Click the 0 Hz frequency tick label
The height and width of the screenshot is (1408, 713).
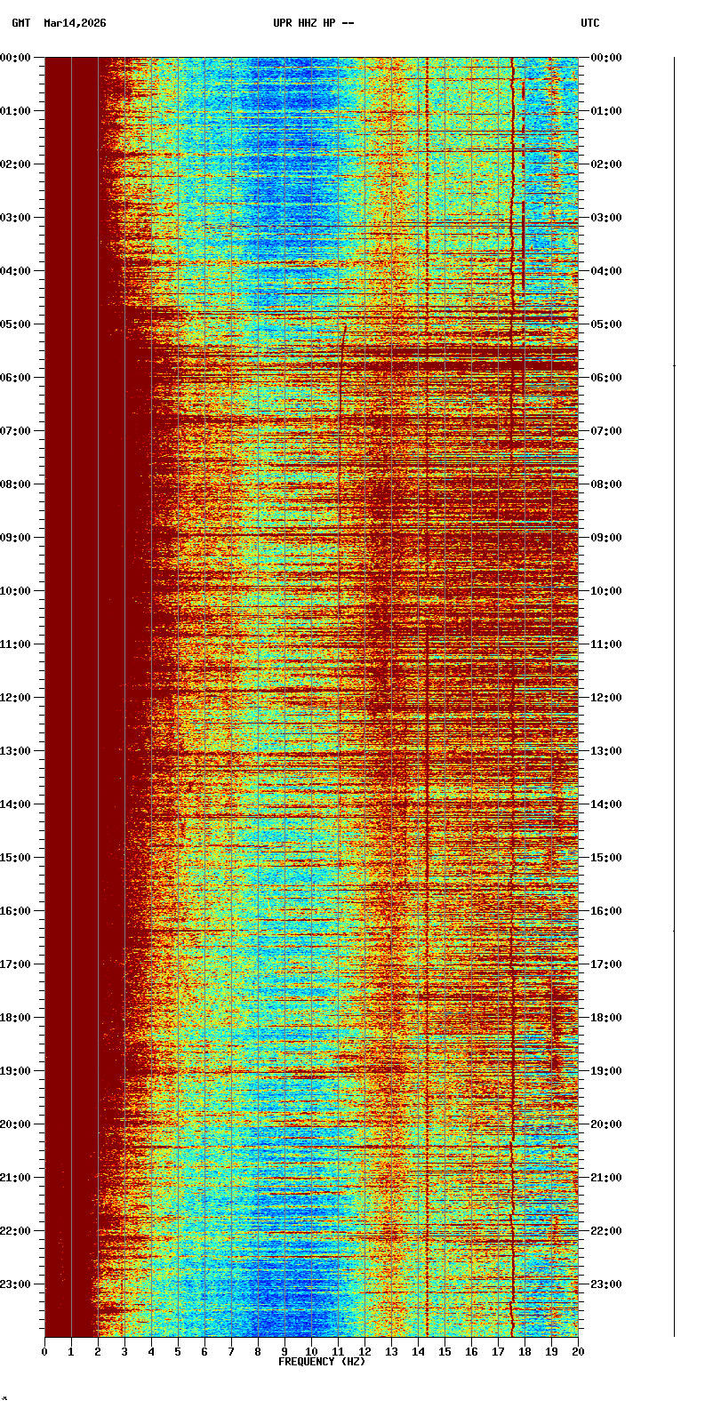point(44,1352)
